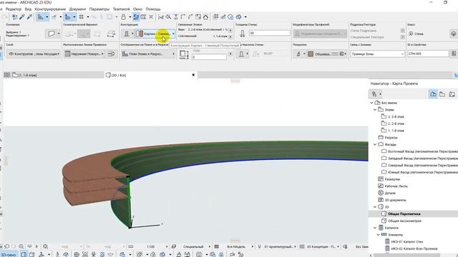458x257 pixels.
Task: Open the vertical wall slant type dropdown
Action: (243, 54)
